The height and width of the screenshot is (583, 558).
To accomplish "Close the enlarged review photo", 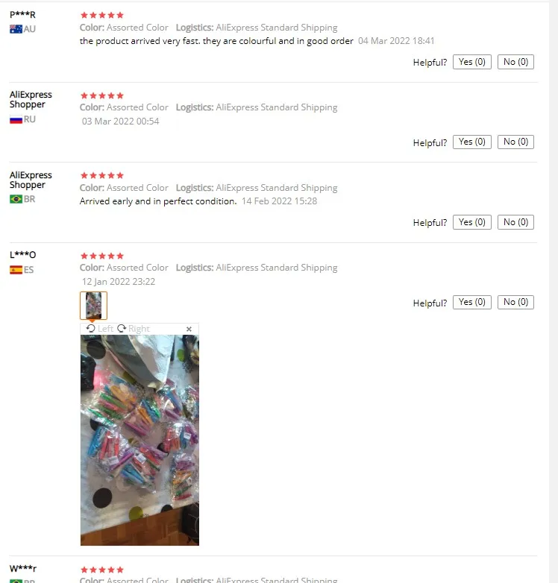I will coord(189,329).
